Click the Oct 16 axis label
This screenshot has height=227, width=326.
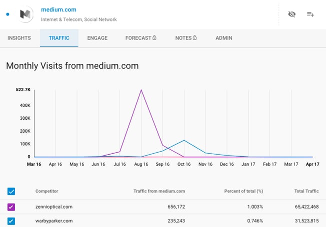point(184,164)
